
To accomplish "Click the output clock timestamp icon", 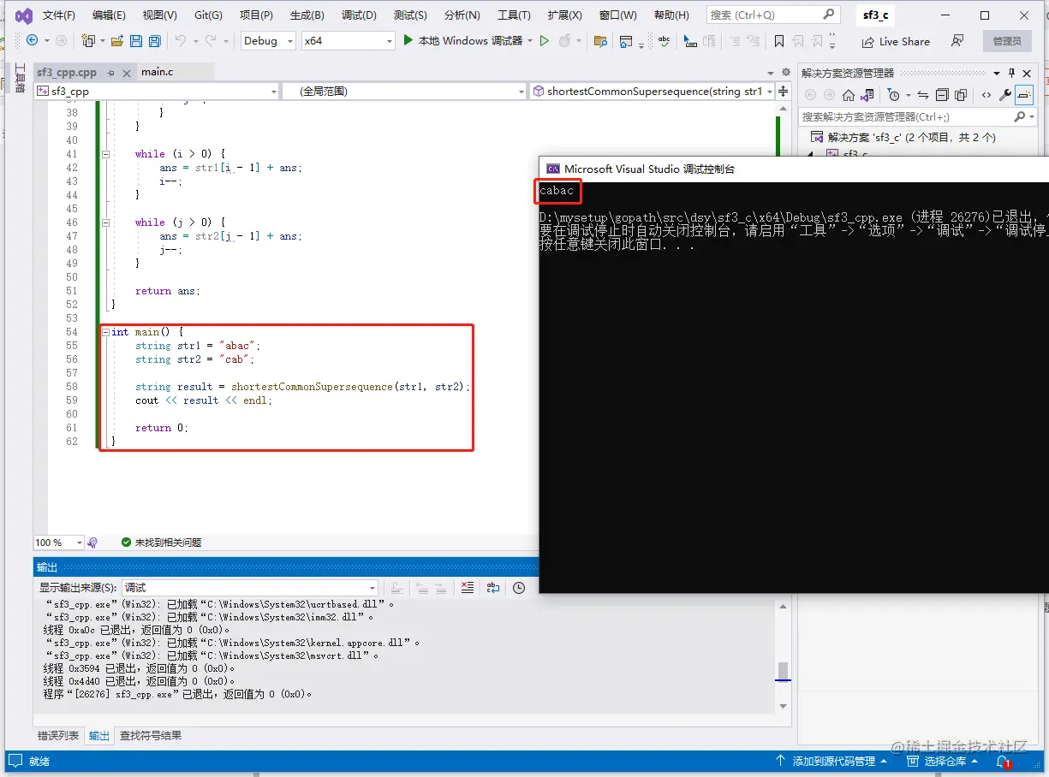I will [x=519, y=587].
